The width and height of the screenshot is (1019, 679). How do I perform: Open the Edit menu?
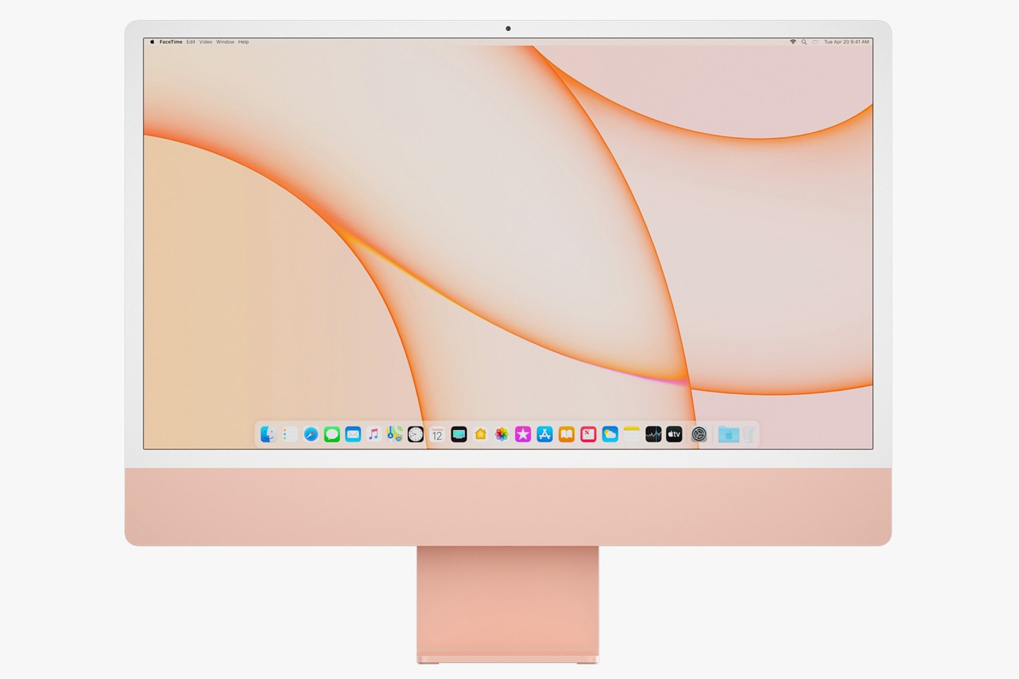pos(191,42)
